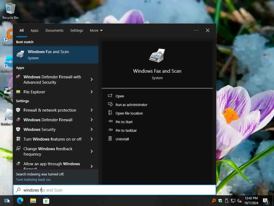Open Windows Fax and Scan best match

[x=56, y=55]
